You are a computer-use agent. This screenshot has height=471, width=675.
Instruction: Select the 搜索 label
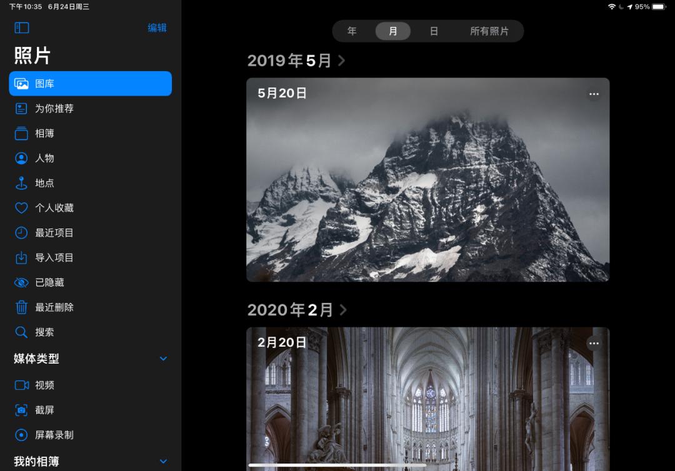[45, 332]
